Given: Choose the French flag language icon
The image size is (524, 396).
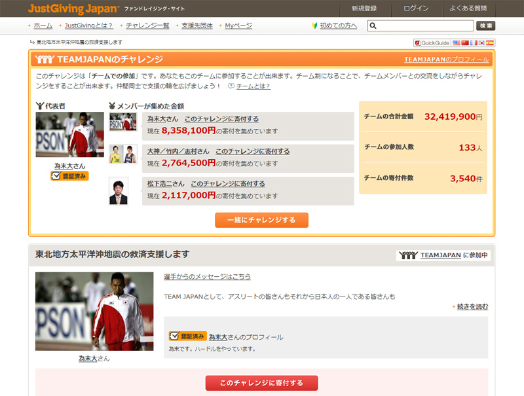Looking at the screenshot, I should (474, 43).
